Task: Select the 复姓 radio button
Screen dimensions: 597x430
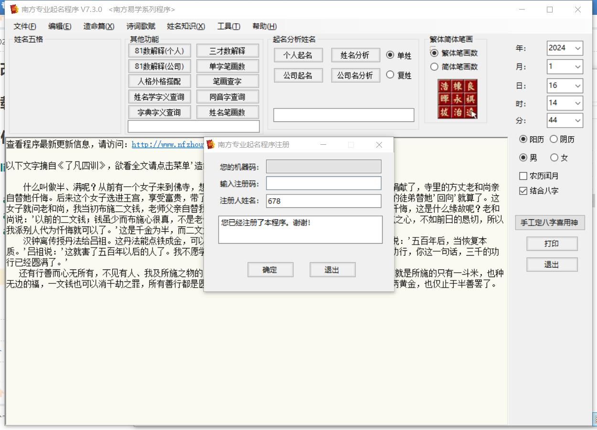Action: [x=390, y=75]
